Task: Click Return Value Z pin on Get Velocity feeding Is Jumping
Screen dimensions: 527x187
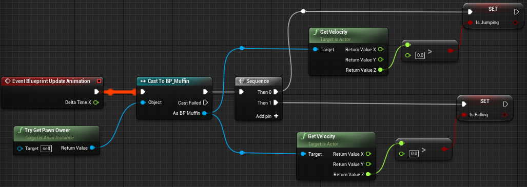Action: (380, 70)
